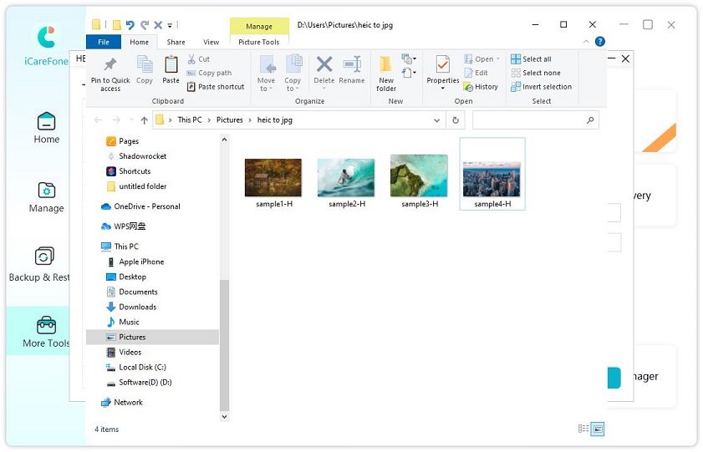Screen dimensions: 703x452
Task: Open Network in the navigation pane
Action: tap(121, 402)
